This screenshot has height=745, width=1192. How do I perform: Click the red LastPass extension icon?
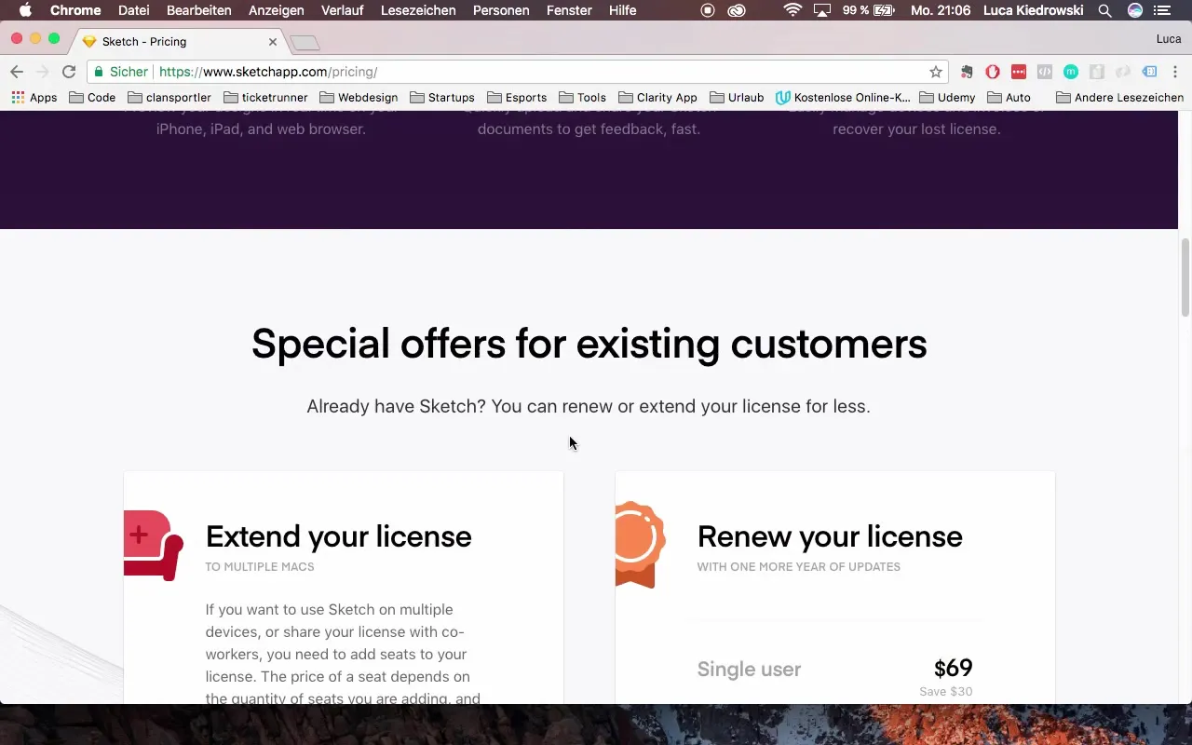click(x=1019, y=72)
